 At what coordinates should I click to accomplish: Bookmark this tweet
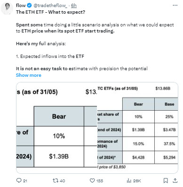[166, 180]
